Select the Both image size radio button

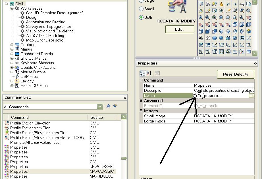tap(141, 17)
